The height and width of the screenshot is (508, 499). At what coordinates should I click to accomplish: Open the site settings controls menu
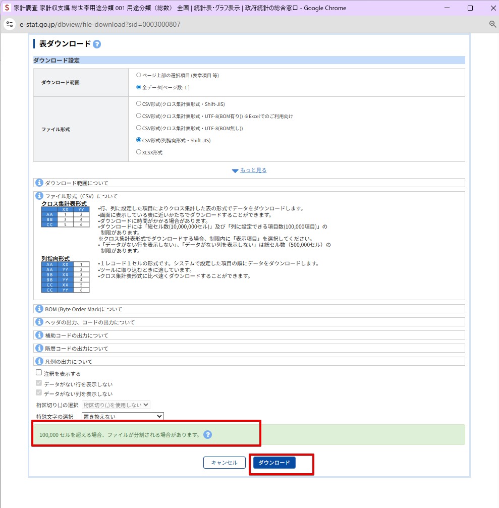pyautogui.click(x=10, y=24)
